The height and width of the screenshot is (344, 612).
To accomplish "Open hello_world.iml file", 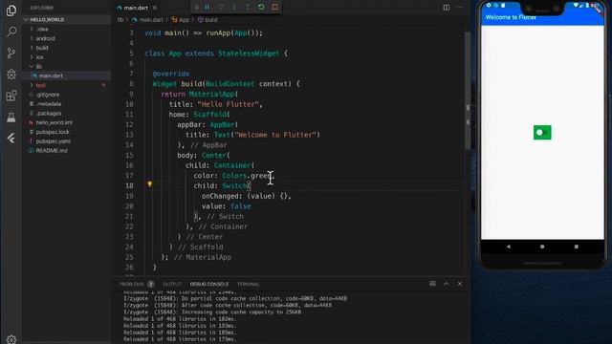I will pos(54,123).
